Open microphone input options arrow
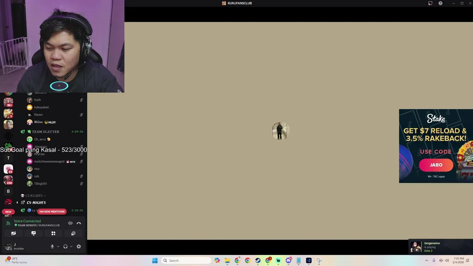Screen dimensions: 473x266 click(58, 246)
